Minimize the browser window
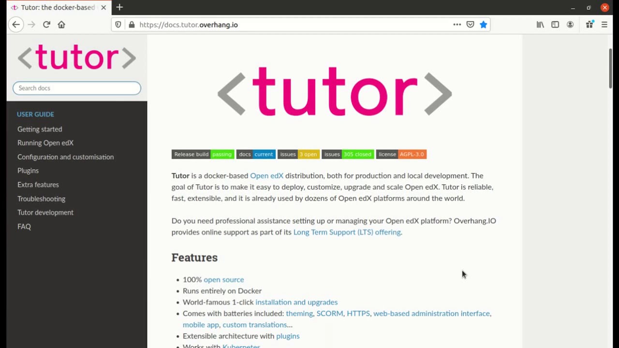This screenshot has height=348, width=619. [x=573, y=8]
